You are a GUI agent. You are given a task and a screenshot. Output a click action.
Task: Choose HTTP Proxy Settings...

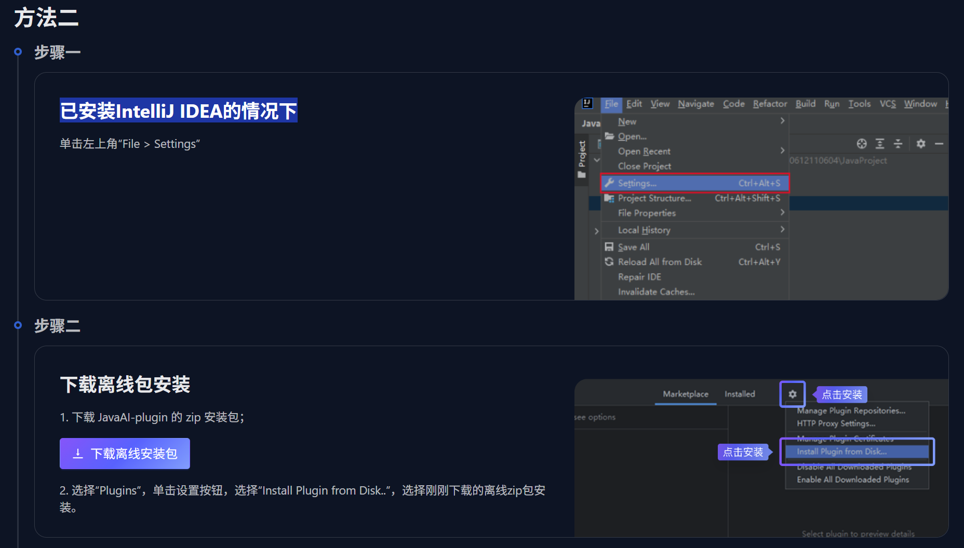836,423
